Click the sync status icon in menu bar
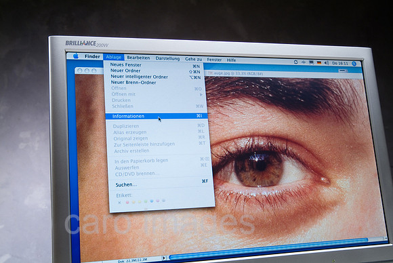The width and height of the screenshot is (393, 263). pos(295,62)
